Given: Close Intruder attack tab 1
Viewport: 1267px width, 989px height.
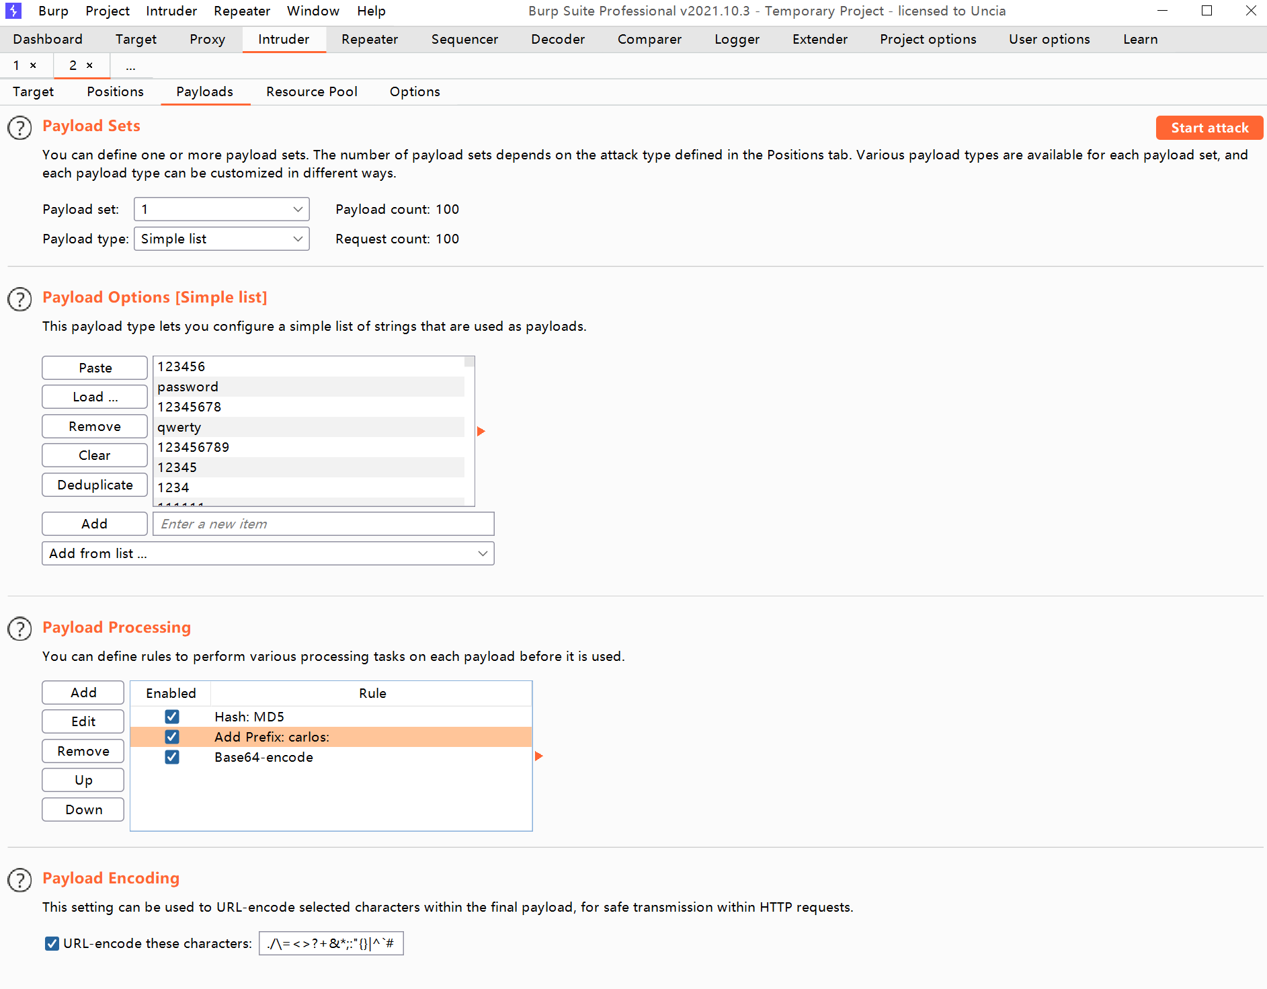Looking at the screenshot, I should (x=33, y=65).
